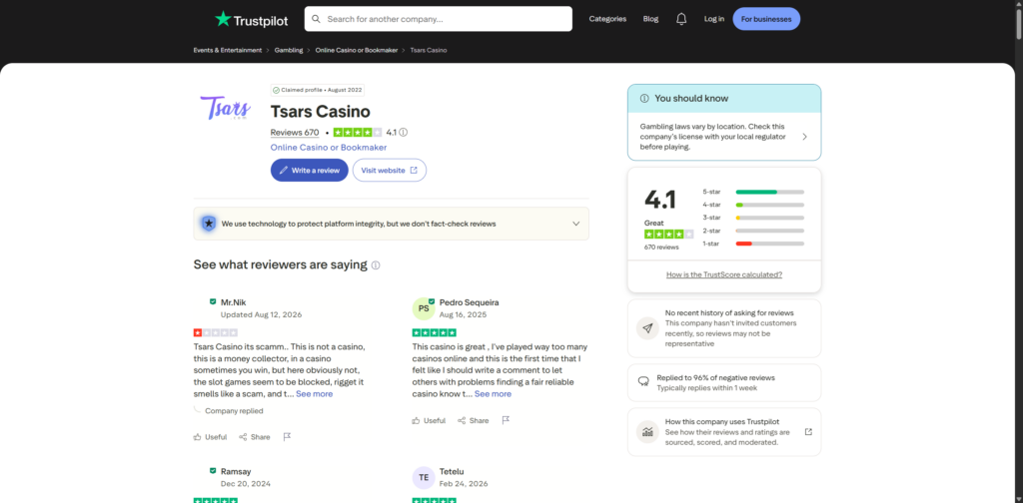Click Write a review button

tap(310, 170)
